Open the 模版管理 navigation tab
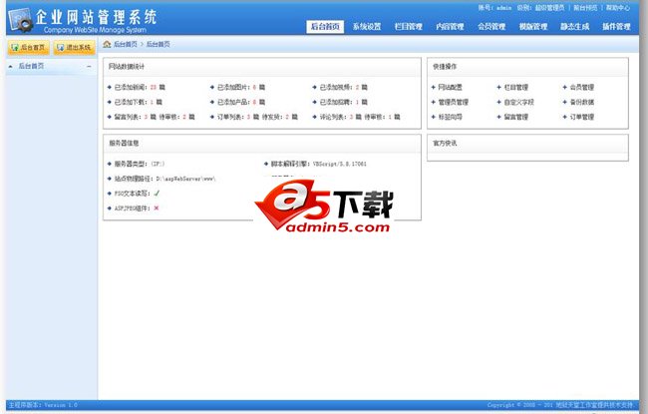 pyautogui.click(x=533, y=27)
